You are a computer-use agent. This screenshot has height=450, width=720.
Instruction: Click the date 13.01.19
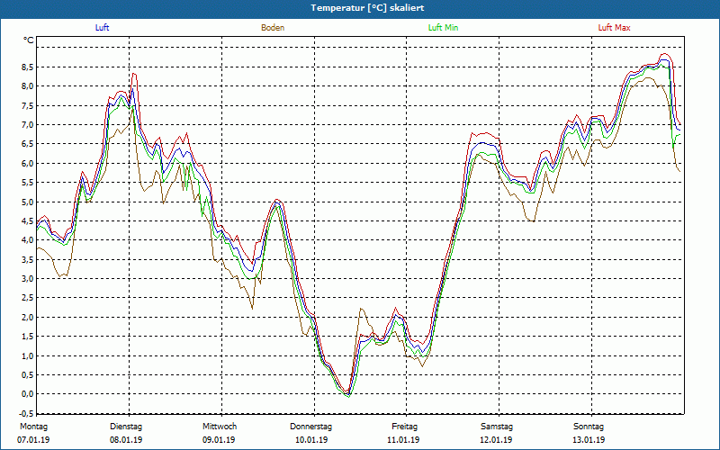point(589,440)
